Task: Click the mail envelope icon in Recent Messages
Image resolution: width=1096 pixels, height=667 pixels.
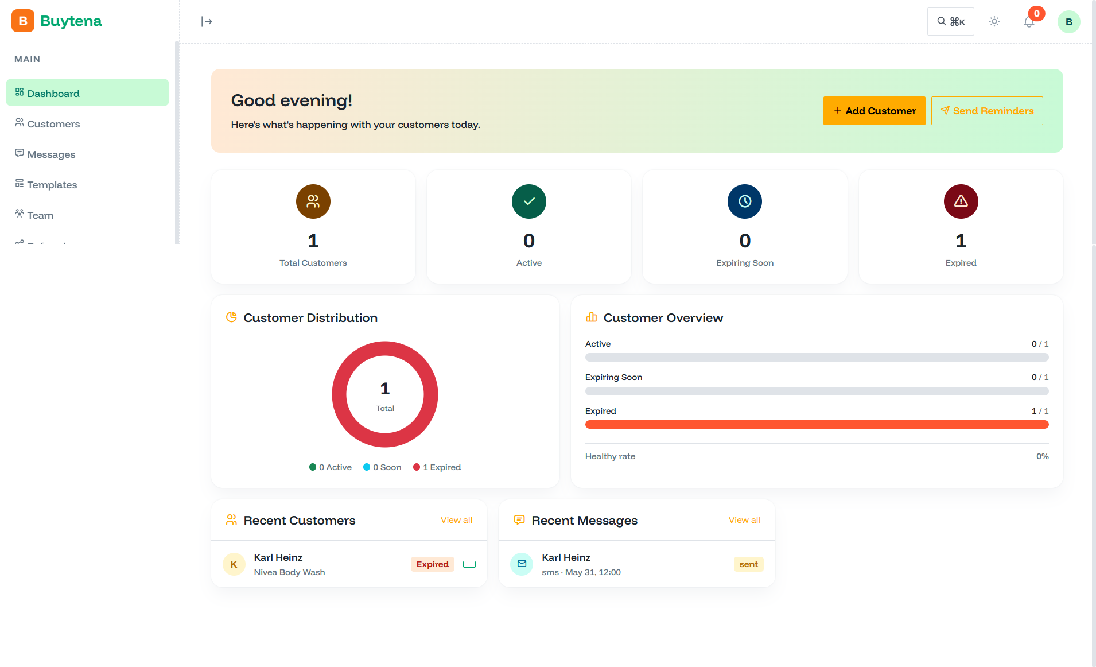Action: [x=522, y=564]
